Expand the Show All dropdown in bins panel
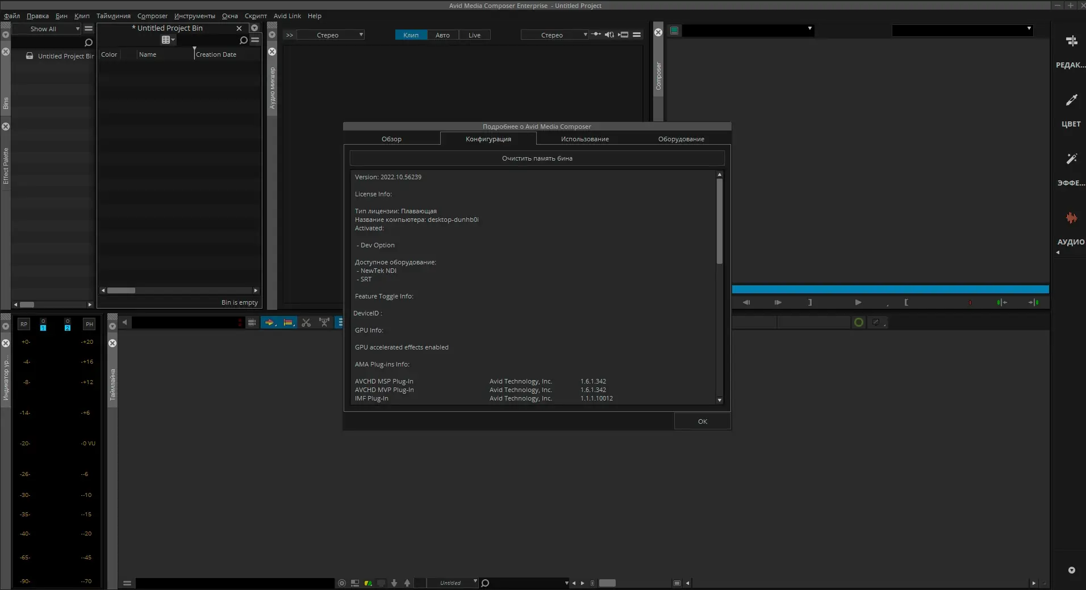Viewport: 1086px width, 590px height. tap(47, 29)
